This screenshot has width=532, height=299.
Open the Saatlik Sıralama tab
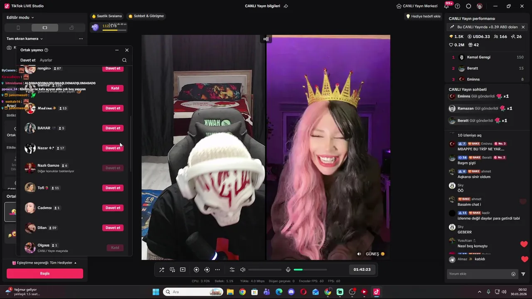[107, 16]
